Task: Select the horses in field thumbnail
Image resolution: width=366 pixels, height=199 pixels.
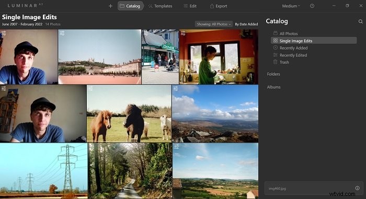Action: click(x=129, y=114)
